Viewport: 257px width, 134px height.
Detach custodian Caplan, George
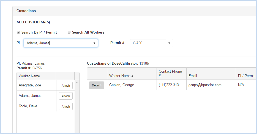click(x=97, y=85)
